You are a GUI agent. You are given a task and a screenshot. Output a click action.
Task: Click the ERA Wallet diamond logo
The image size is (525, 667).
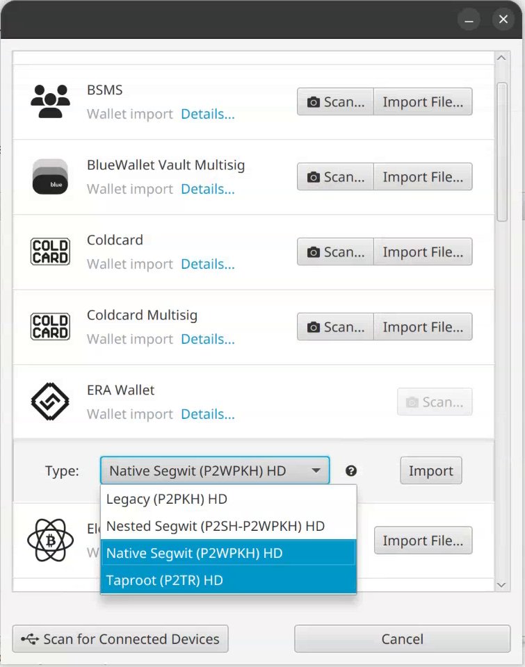pos(50,402)
